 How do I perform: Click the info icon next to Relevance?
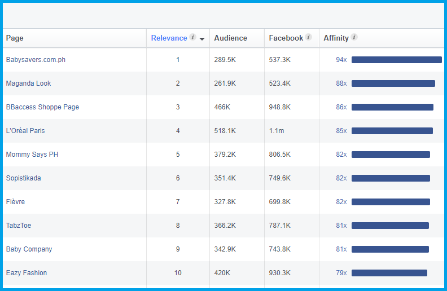193,38
